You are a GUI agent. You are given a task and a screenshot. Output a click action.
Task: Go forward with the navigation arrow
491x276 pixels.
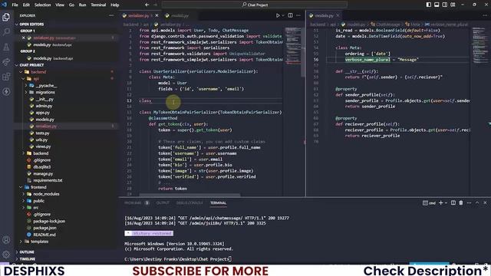(155, 5)
